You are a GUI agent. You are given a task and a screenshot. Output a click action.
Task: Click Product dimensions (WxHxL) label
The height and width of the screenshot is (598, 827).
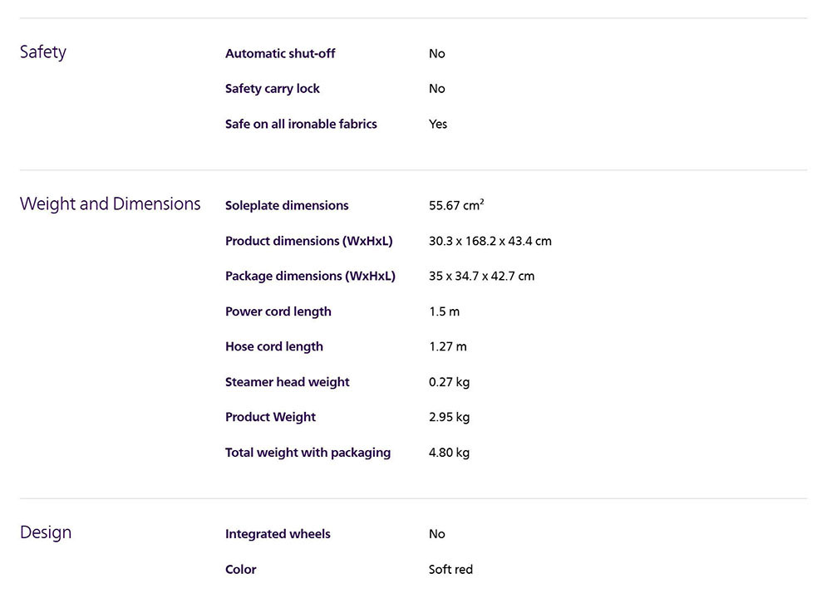click(309, 241)
